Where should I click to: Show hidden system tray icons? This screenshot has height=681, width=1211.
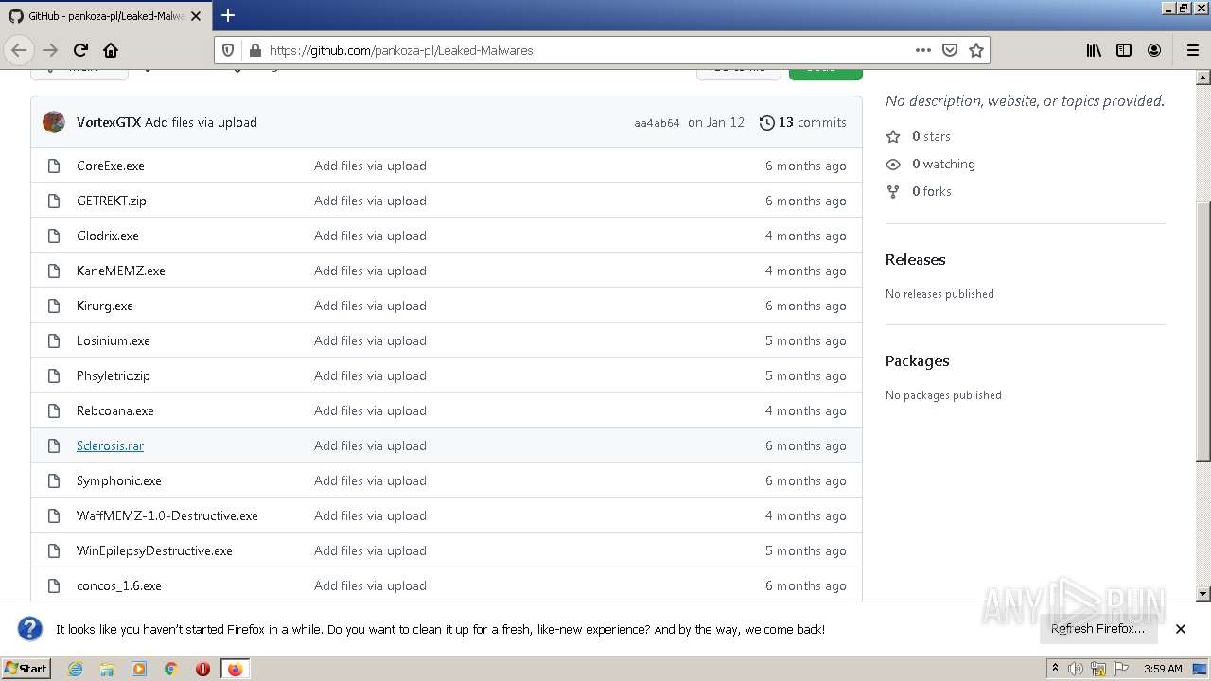1055,669
